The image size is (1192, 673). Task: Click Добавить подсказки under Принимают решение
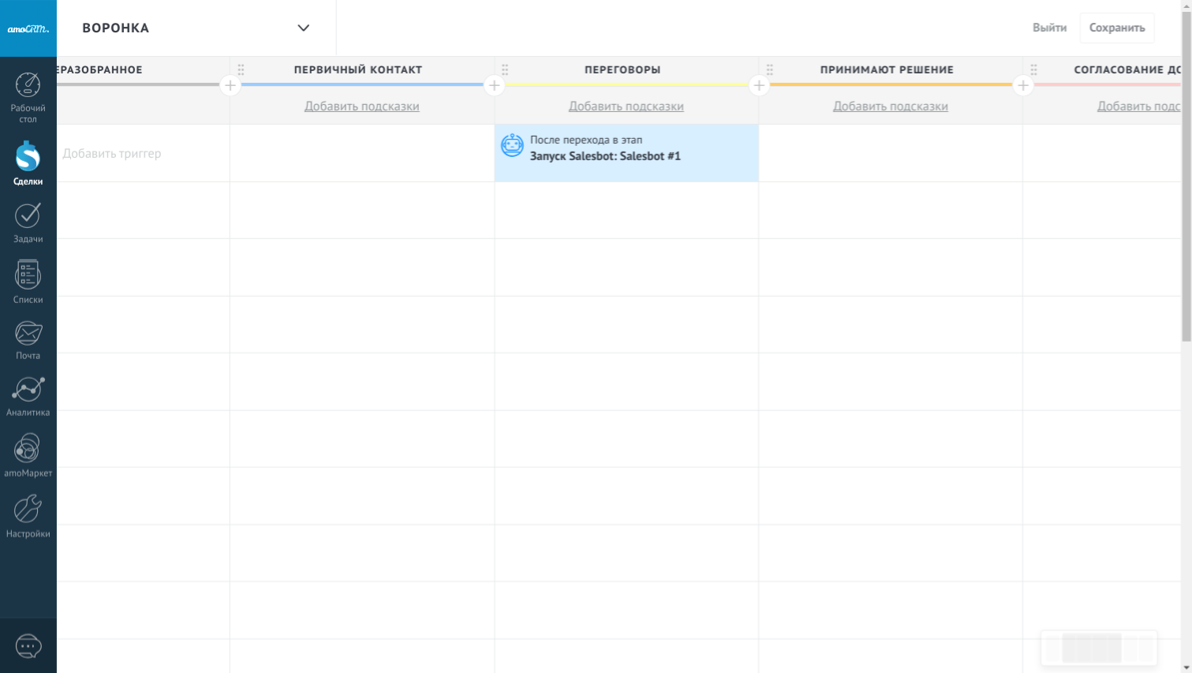coord(890,107)
